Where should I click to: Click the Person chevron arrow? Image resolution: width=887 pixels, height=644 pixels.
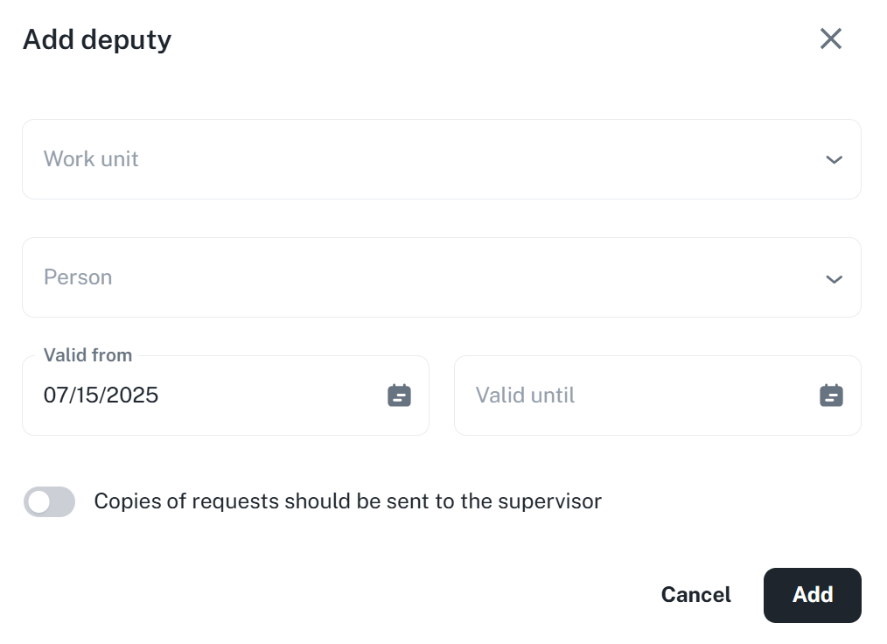pyautogui.click(x=834, y=279)
